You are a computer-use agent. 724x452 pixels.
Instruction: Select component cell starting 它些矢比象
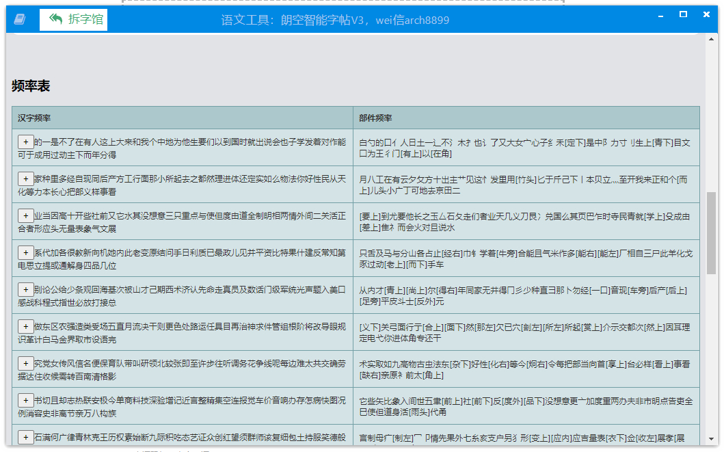(x=526, y=406)
